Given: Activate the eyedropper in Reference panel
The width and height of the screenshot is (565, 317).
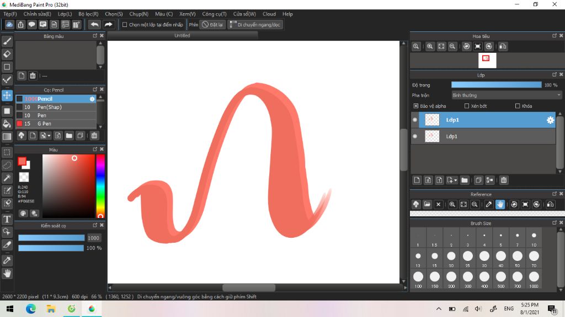Looking at the screenshot, I should point(489,204).
